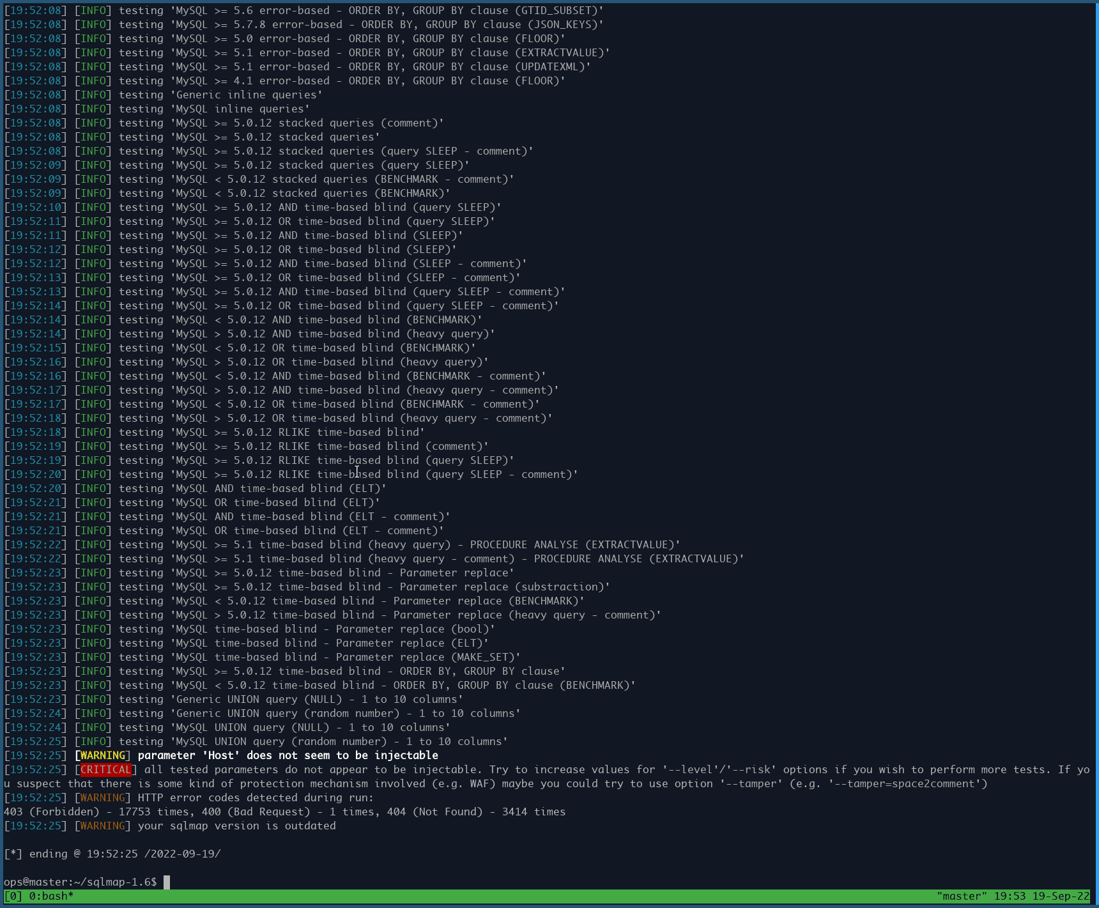
Task: Place cursor at the shell prompt cursor block
Action: pos(167,882)
